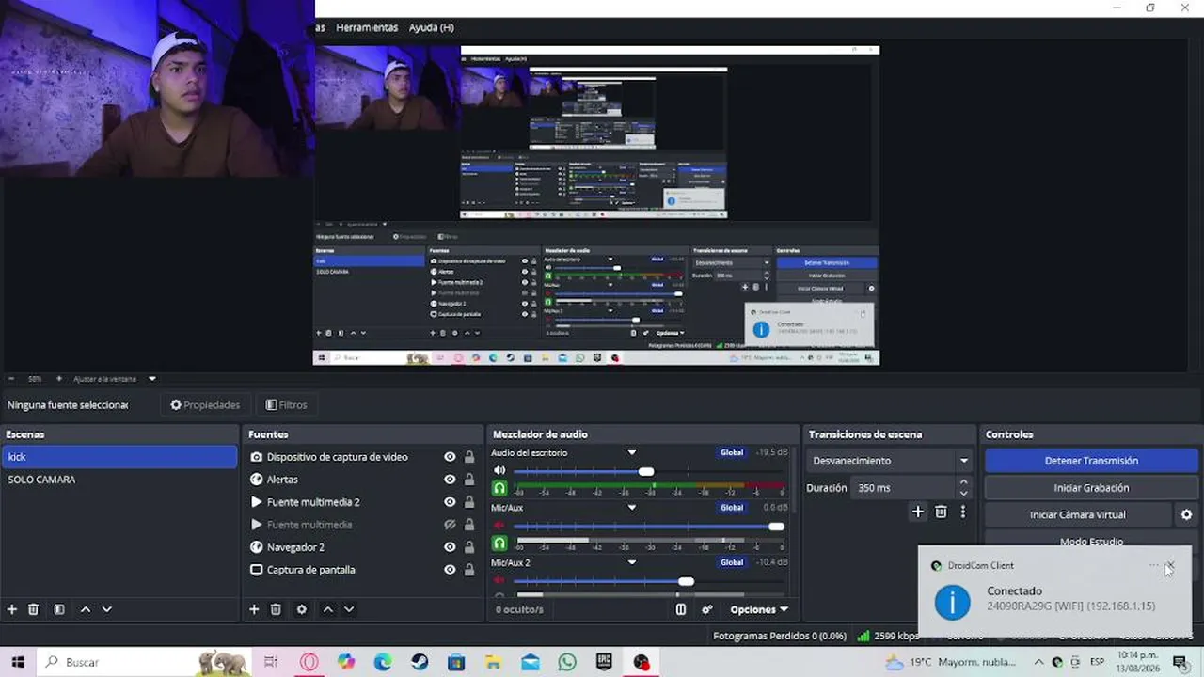
Task: Expand the Audio del escritorio channel menu arrow
Action: point(632,453)
